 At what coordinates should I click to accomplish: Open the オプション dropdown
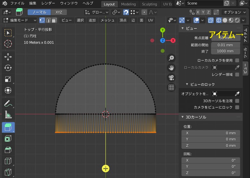[x=234, y=12]
